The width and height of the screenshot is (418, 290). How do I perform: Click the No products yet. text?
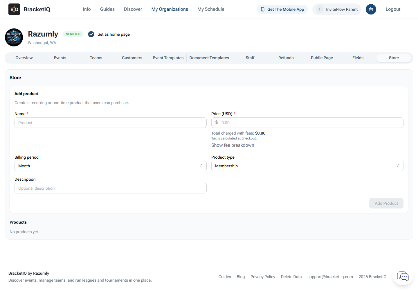24,232
